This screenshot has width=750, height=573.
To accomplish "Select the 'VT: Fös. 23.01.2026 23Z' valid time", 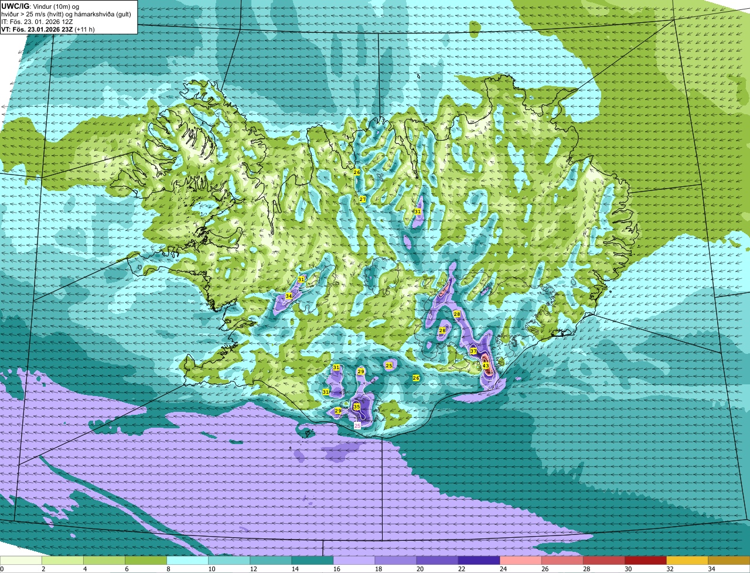I will [37, 29].
